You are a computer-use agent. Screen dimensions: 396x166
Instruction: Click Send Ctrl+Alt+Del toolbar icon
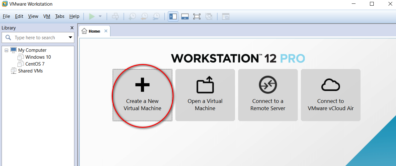(115, 16)
